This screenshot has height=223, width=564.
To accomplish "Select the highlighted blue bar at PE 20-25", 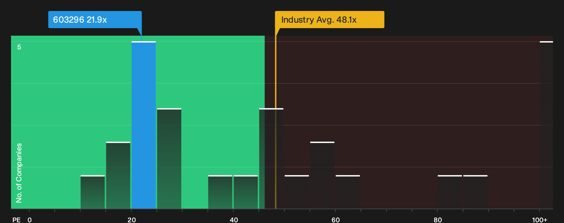I will tap(144, 125).
